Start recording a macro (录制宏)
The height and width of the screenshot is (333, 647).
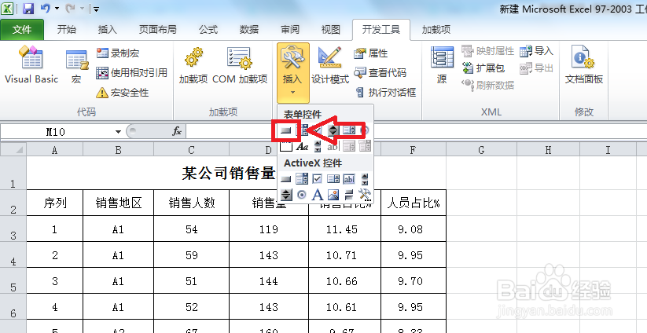(x=118, y=53)
